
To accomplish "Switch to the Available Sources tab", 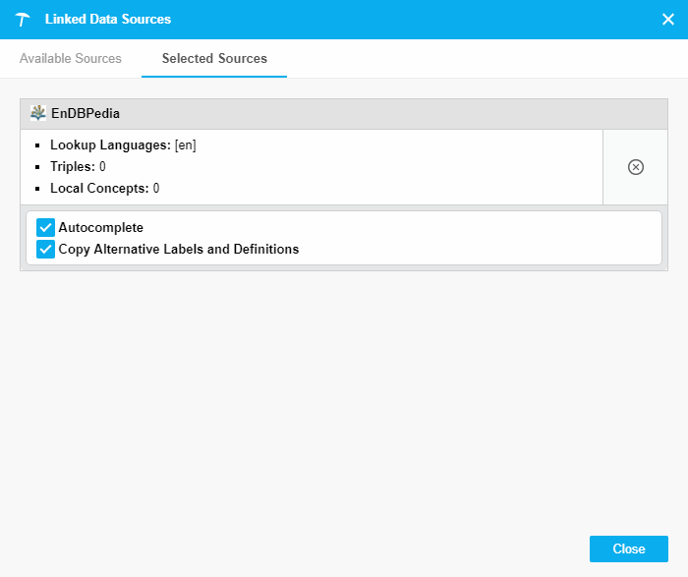I will point(71,59).
